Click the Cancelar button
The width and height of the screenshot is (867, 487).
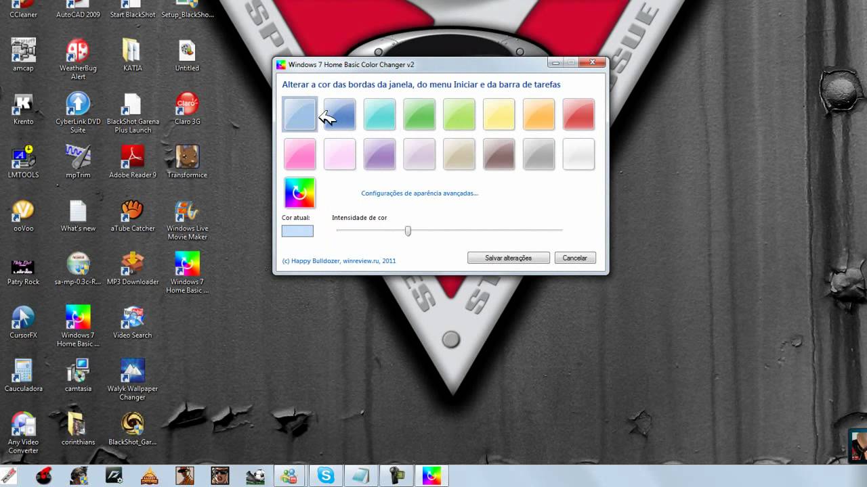(575, 258)
